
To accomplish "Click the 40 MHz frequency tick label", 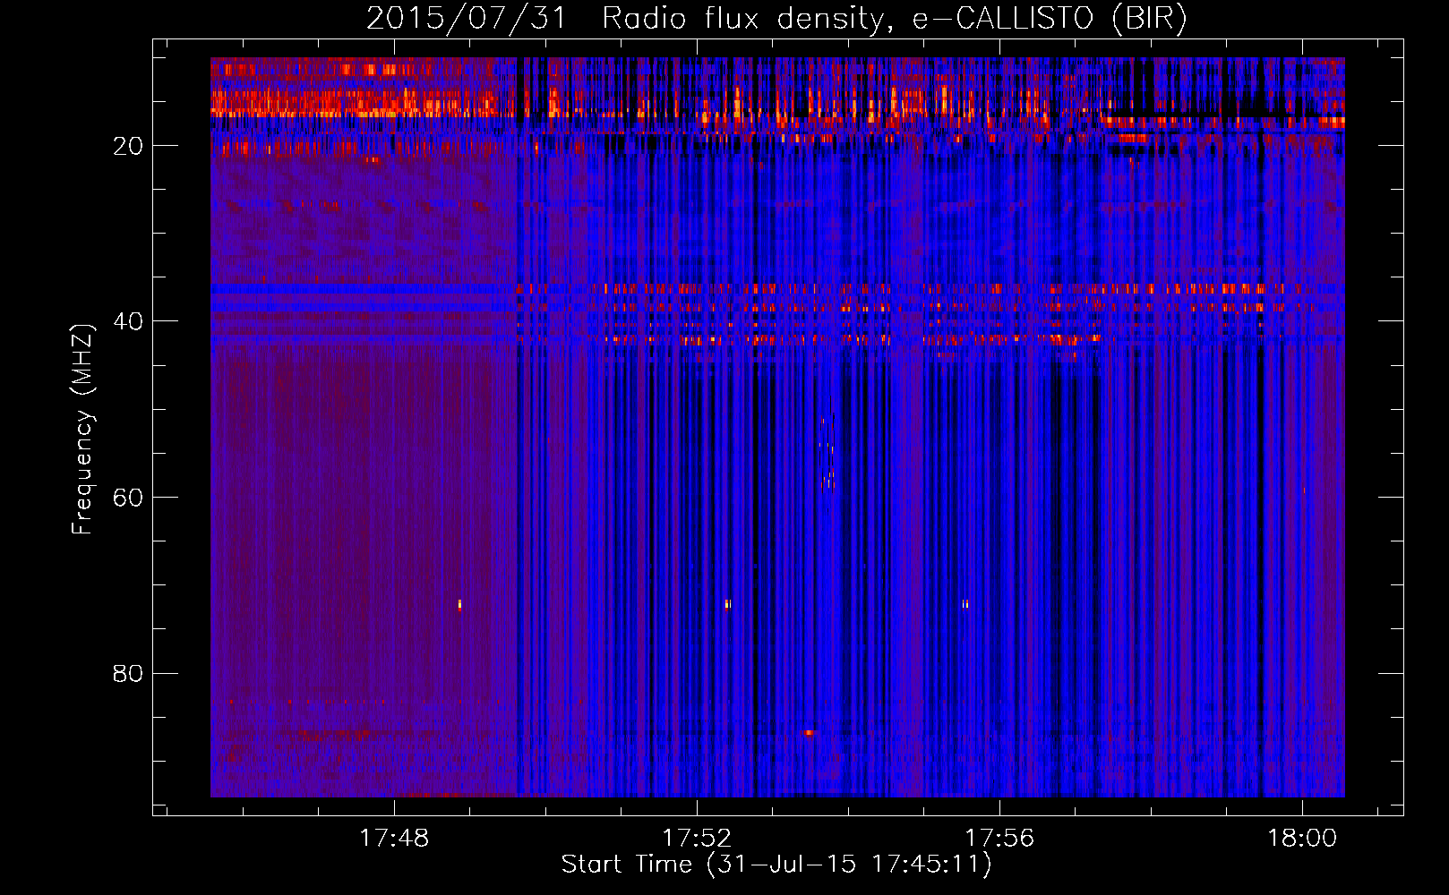I will coord(128,321).
